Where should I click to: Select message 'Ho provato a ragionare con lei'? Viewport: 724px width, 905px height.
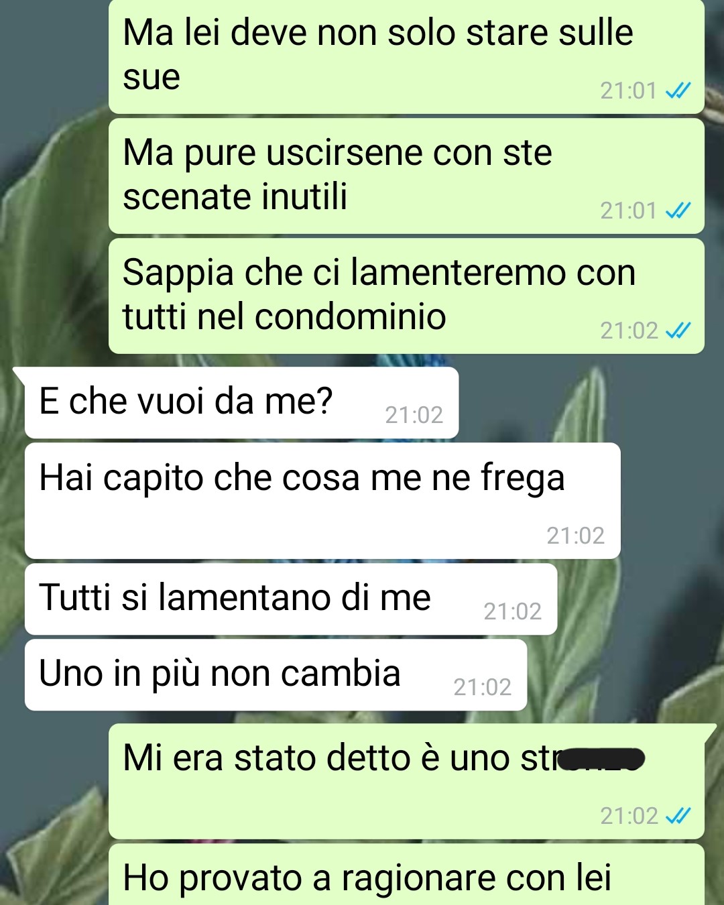coord(406,875)
